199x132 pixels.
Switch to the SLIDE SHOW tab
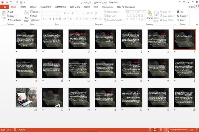75,7
